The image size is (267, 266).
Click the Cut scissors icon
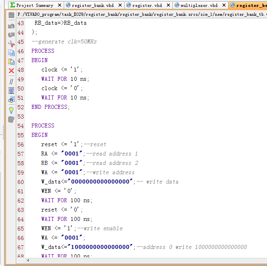click(11, 44)
